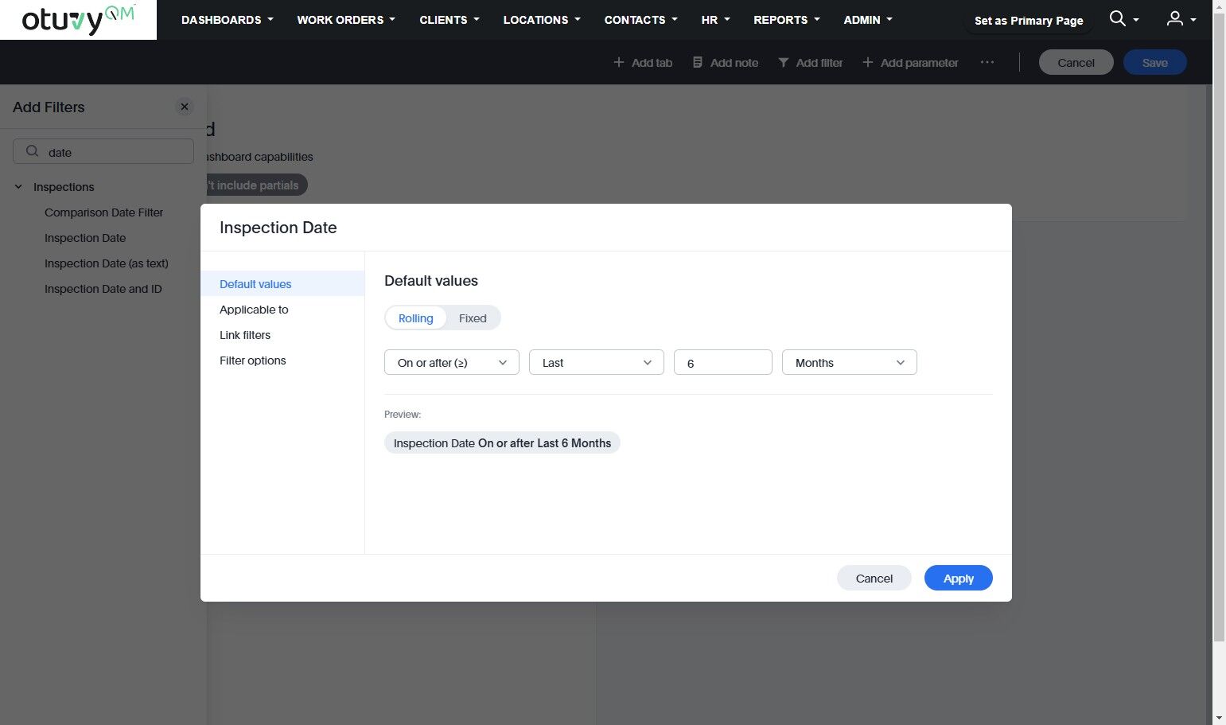Image resolution: width=1226 pixels, height=725 pixels.
Task: Select the Rolling toggle option
Action: [x=415, y=318]
